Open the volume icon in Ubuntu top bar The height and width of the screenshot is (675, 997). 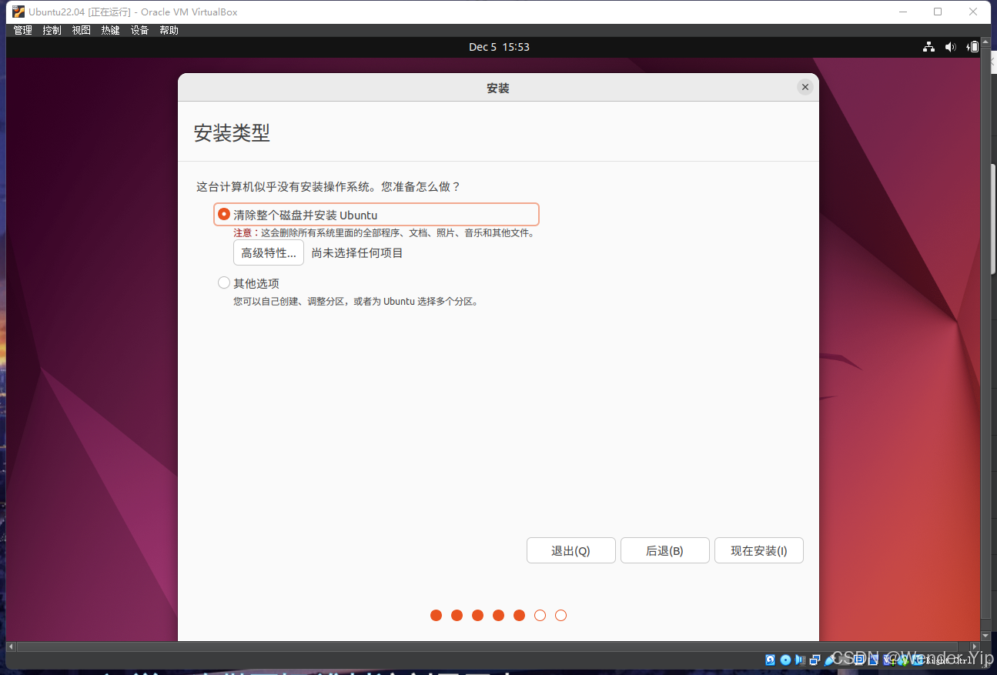(x=951, y=47)
